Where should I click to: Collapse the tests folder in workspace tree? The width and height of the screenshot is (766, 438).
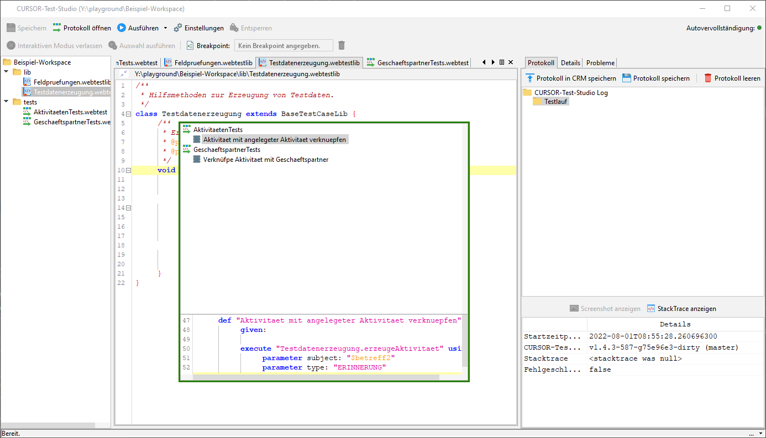(x=6, y=102)
